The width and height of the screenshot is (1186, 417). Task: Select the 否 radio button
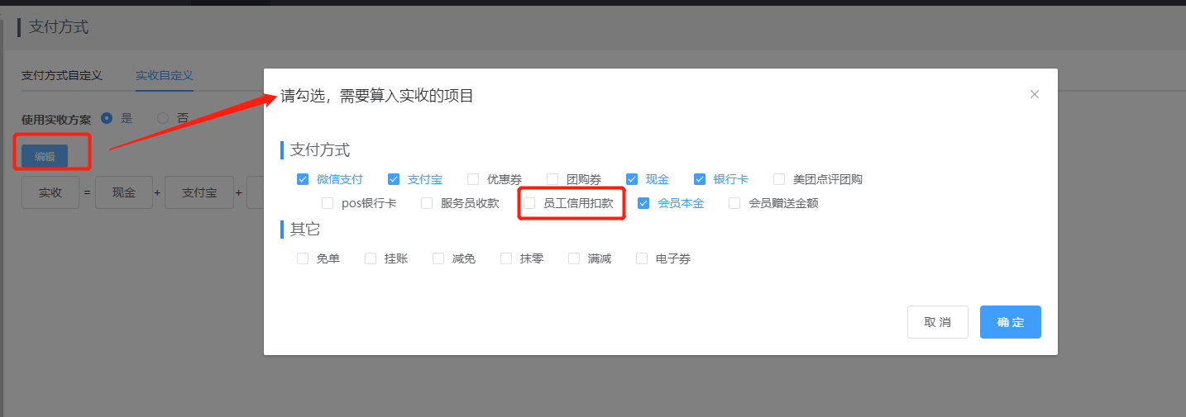[163, 118]
